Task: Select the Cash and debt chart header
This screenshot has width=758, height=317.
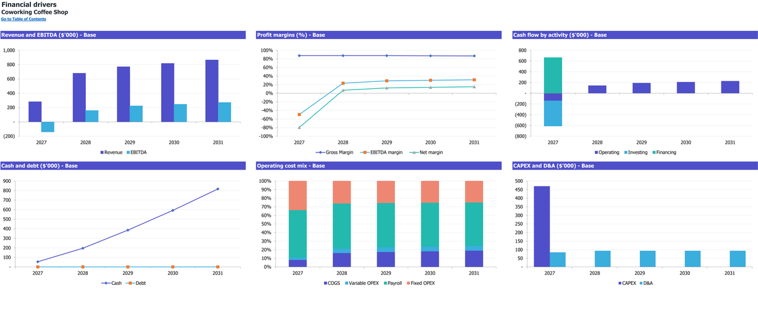Action: (x=123, y=166)
